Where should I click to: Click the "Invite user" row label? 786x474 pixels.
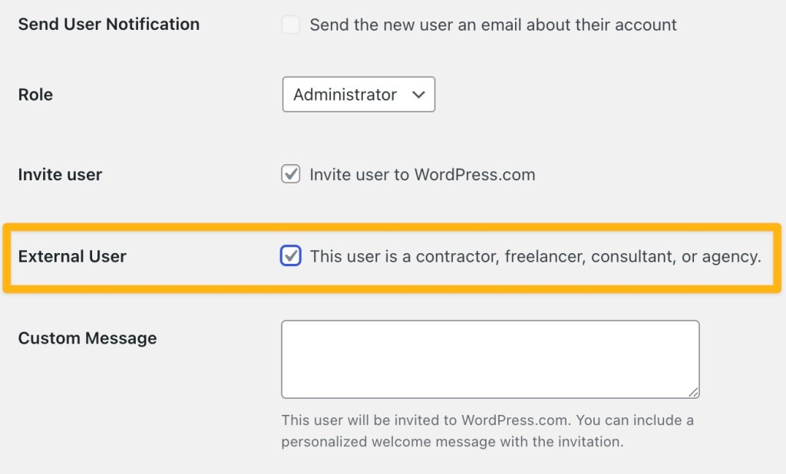click(60, 174)
